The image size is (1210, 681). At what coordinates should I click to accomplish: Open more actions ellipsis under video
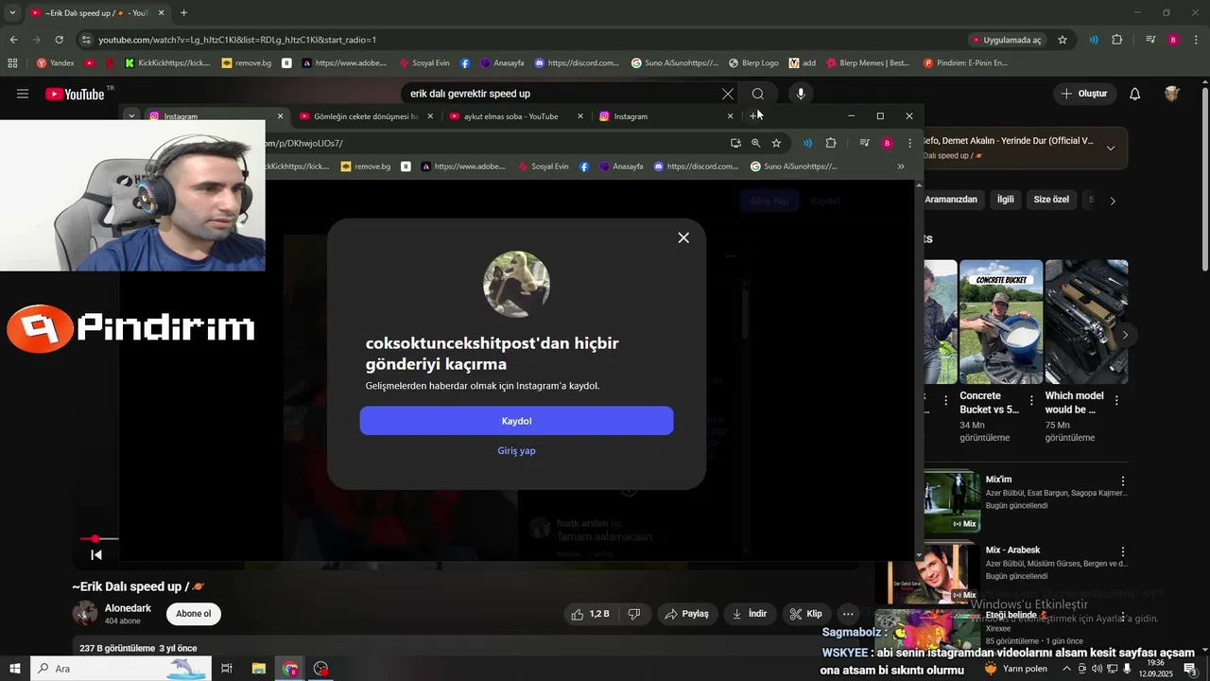[x=848, y=614]
